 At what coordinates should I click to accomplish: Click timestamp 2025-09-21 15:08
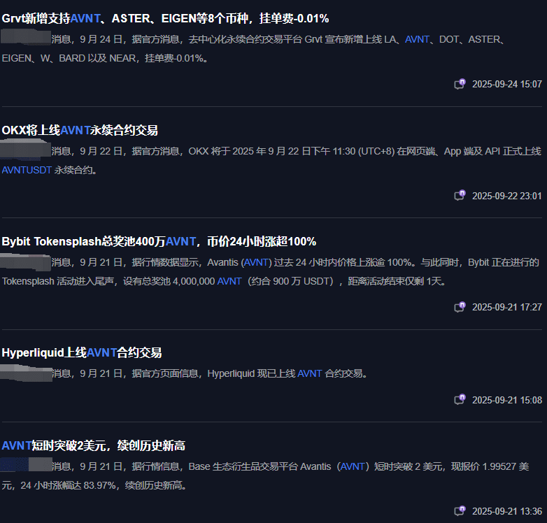507,400
